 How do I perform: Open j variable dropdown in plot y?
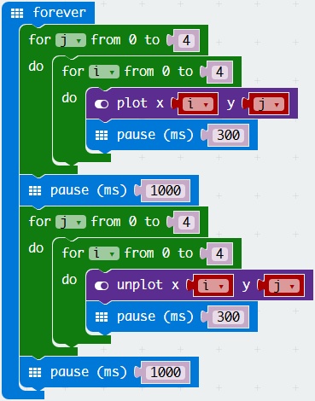(x=269, y=104)
